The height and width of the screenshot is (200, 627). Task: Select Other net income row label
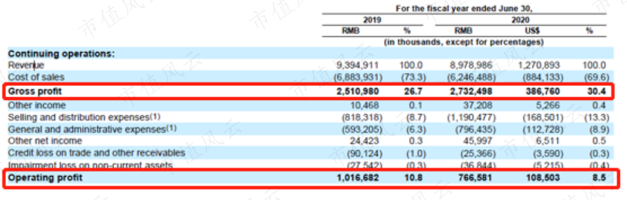45,141
